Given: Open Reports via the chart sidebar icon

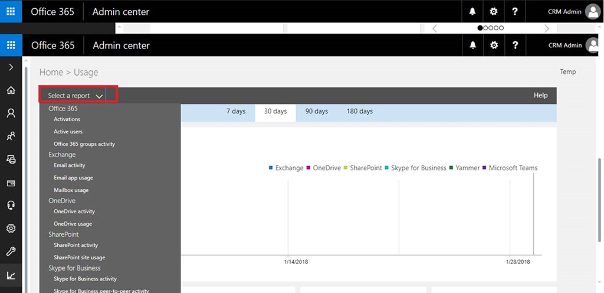Looking at the screenshot, I should (11, 275).
